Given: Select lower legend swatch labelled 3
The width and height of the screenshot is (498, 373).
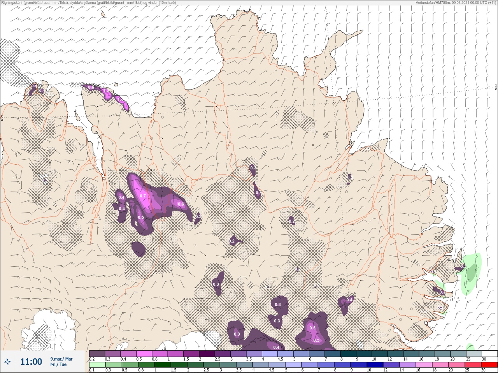Looking at the screenshot, I should (228, 364).
